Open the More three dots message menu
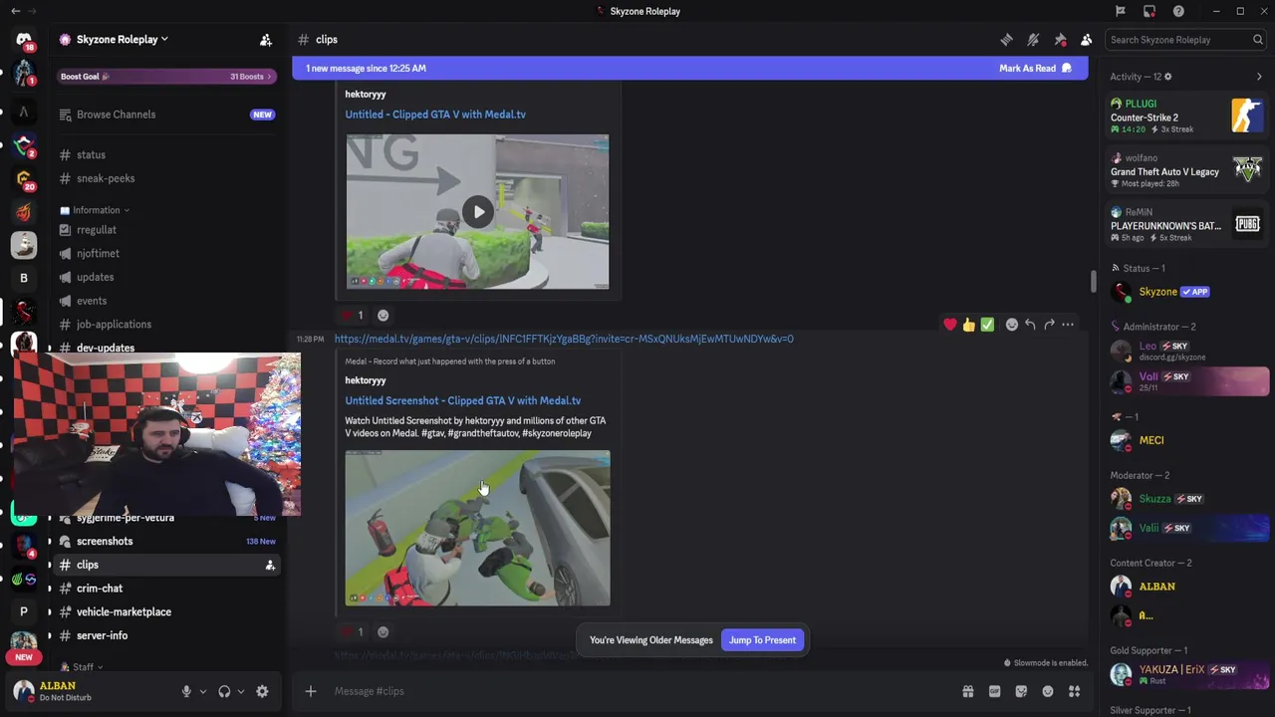Image resolution: width=1275 pixels, height=717 pixels. coord(1068,325)
